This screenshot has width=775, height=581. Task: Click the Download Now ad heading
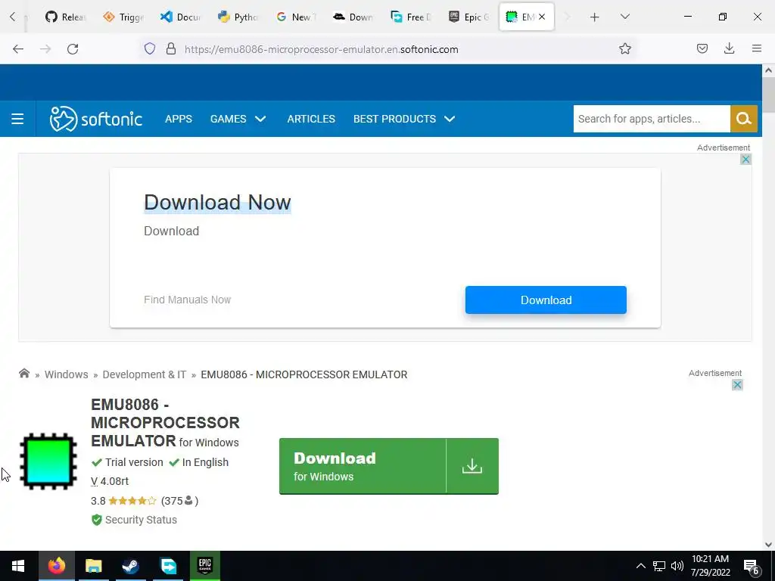click(x=217, y=203)
